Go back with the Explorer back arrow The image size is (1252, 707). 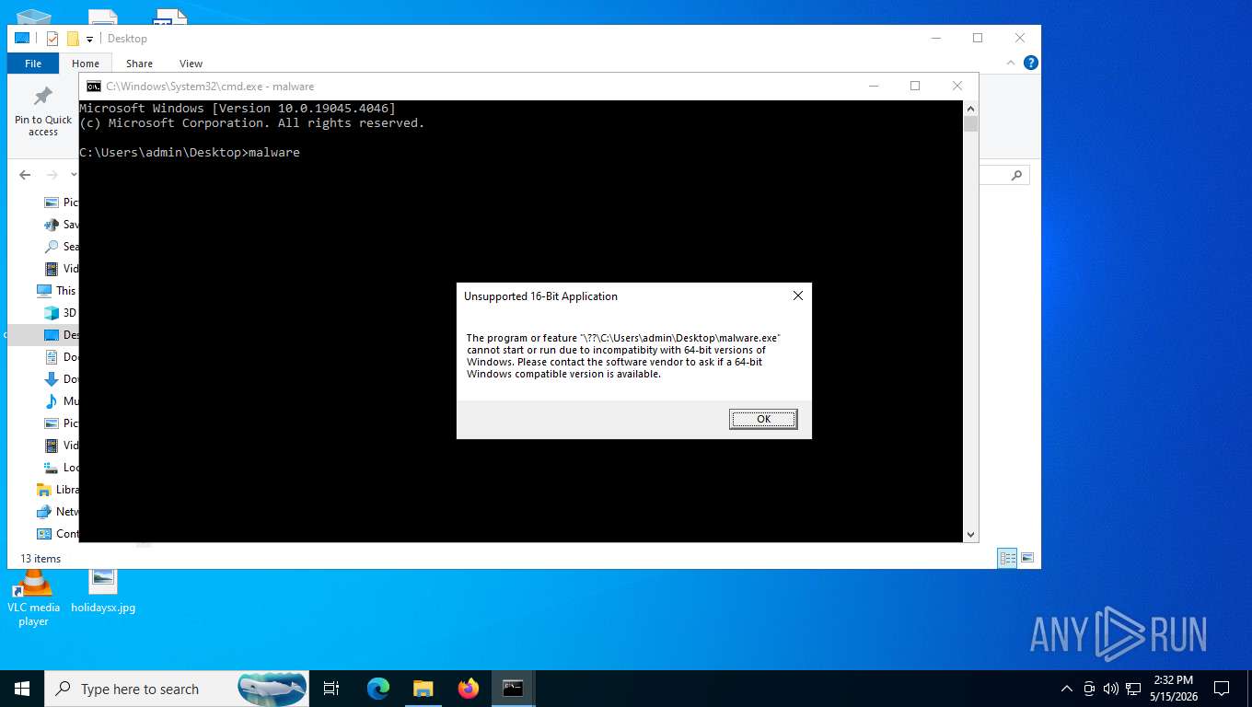pyautogui.click(x=25, y=175)
